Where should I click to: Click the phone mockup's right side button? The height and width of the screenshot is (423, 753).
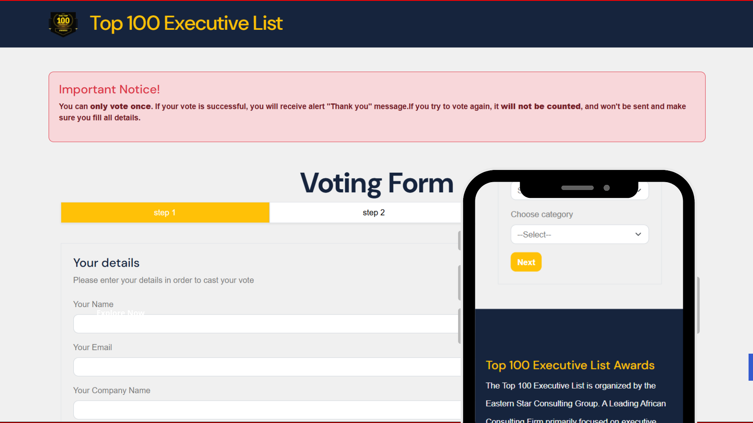[x=698, y=305]
